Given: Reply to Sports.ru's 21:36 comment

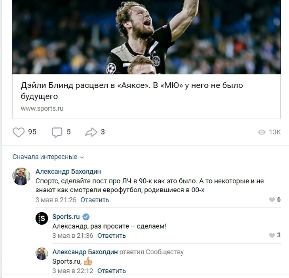Looking at the screenshot, I should 112,236.
